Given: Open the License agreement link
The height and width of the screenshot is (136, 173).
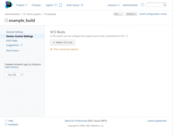Looking at the screenshot, I should 157,121.
